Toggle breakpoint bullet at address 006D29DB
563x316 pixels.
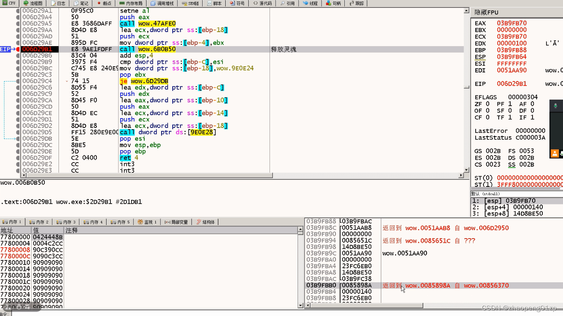[x=18, y=139]
